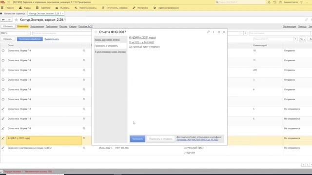The width and height of the screenshot is (312, 175).
Task: Open the 6-НДФЛ (с 2021 года) link in dialog
Action: 142,37
